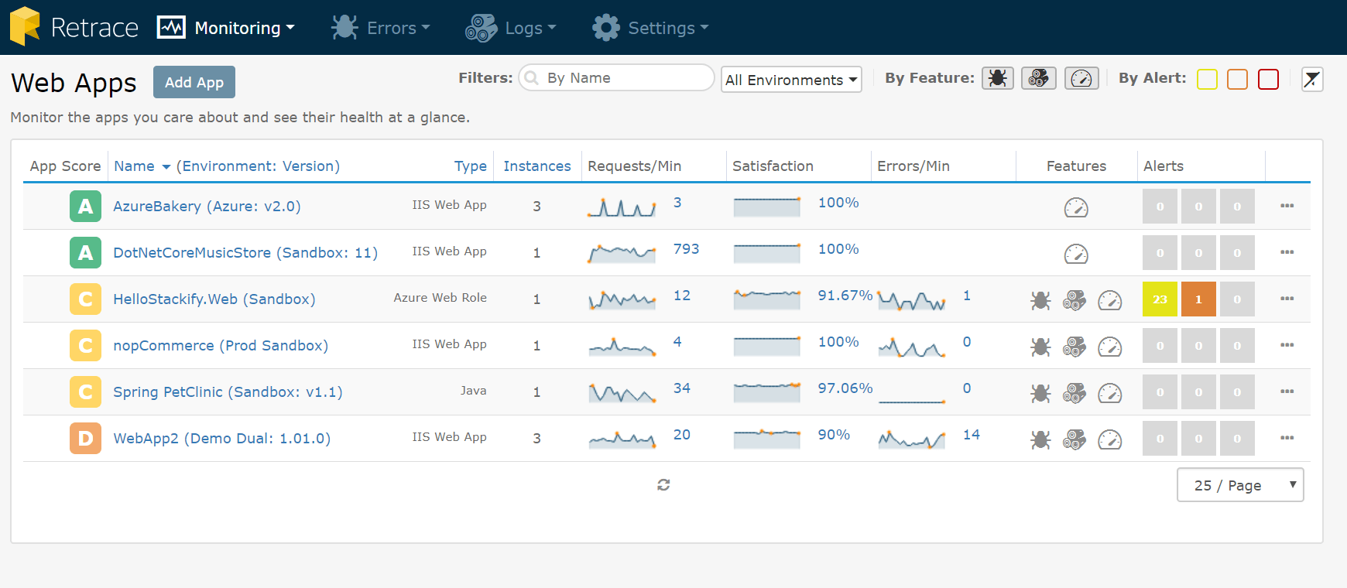Open DotNetCoreMusicStore (Sandbox: 11) app
Viewport: 1347px width, 588px height.
point(245,252)
